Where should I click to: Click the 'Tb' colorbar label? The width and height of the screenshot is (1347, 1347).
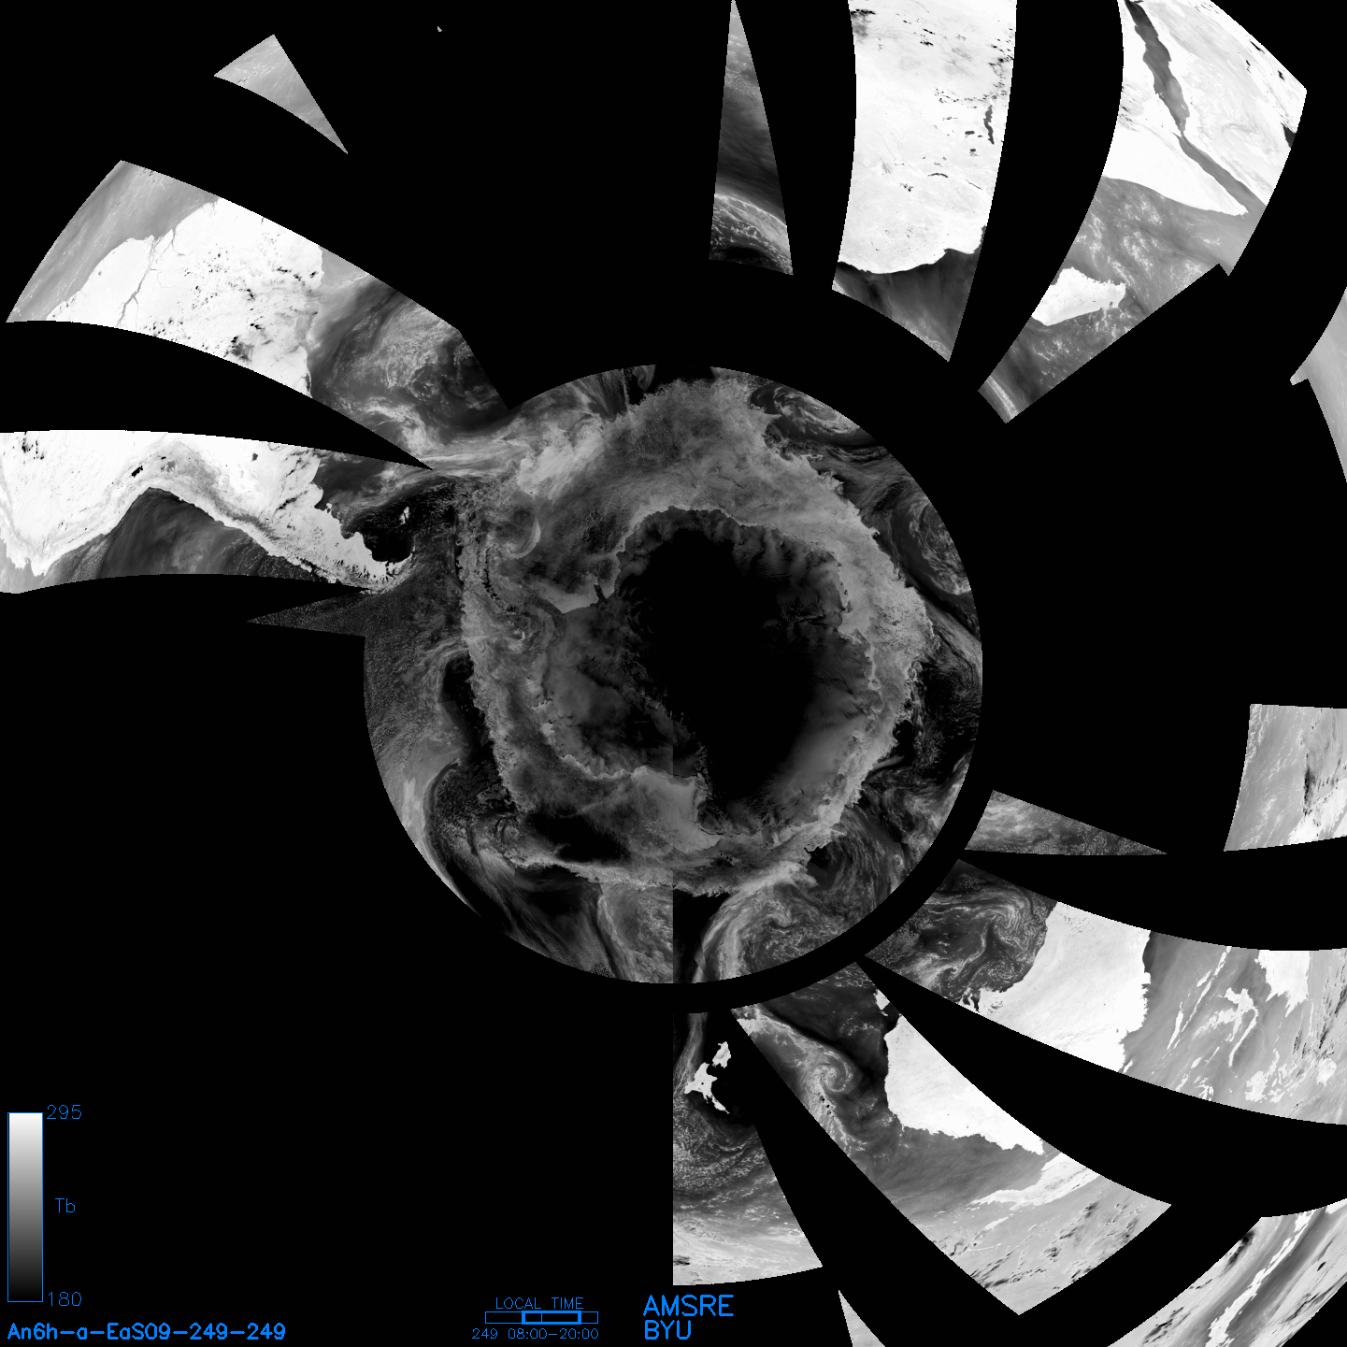point(64,1206)
